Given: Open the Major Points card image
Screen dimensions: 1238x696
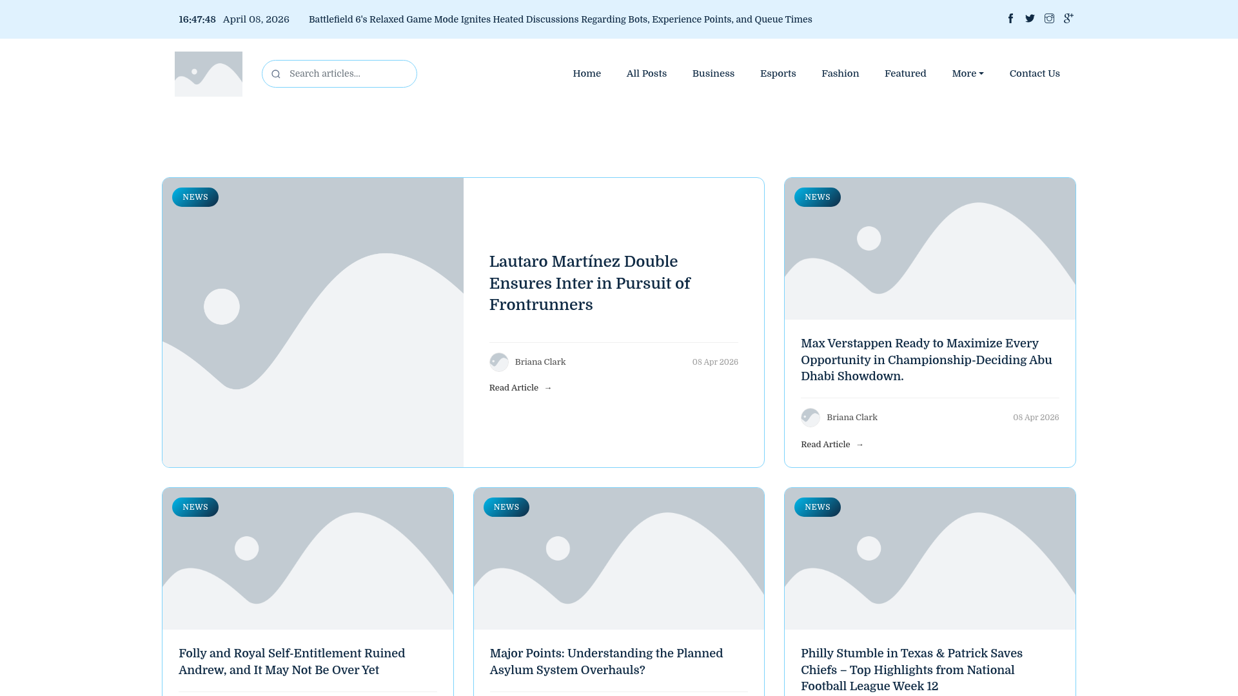Looking at the screenshot, I should click(619, 559).
